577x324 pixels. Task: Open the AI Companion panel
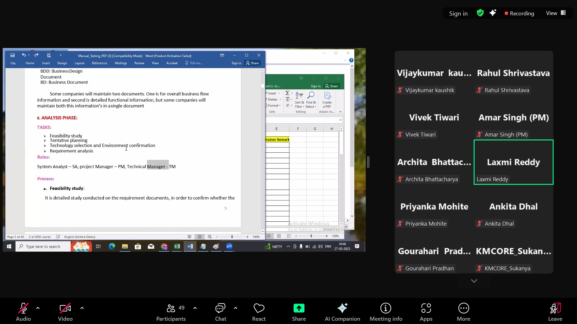(342, 312)
